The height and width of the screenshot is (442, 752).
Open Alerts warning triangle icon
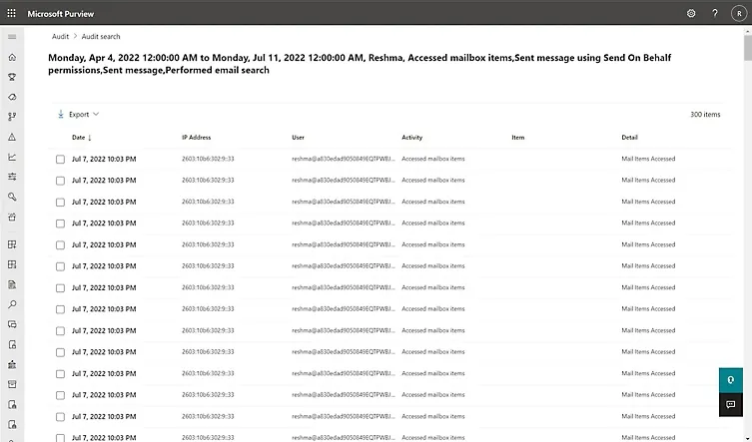tap(12, 137)
